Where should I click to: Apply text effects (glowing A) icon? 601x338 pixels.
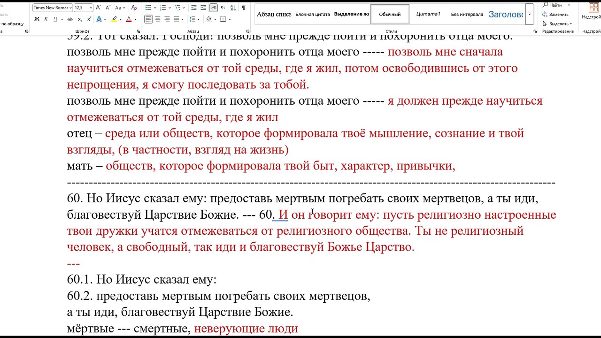click(x=99, y=19)
